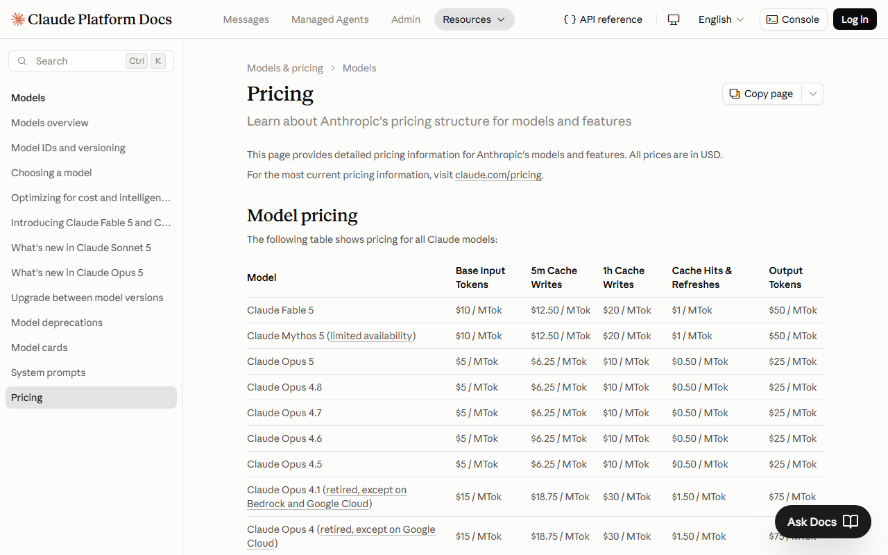Click the Claude starburst logo icon
The height and width of the screenshot is (555, 888).
(x=18, y=19)
